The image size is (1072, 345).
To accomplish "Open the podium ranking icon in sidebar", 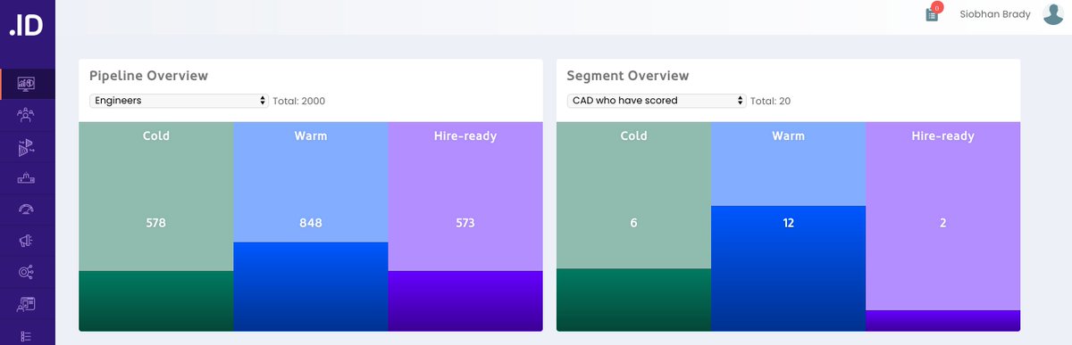I will tap(26, 178).
